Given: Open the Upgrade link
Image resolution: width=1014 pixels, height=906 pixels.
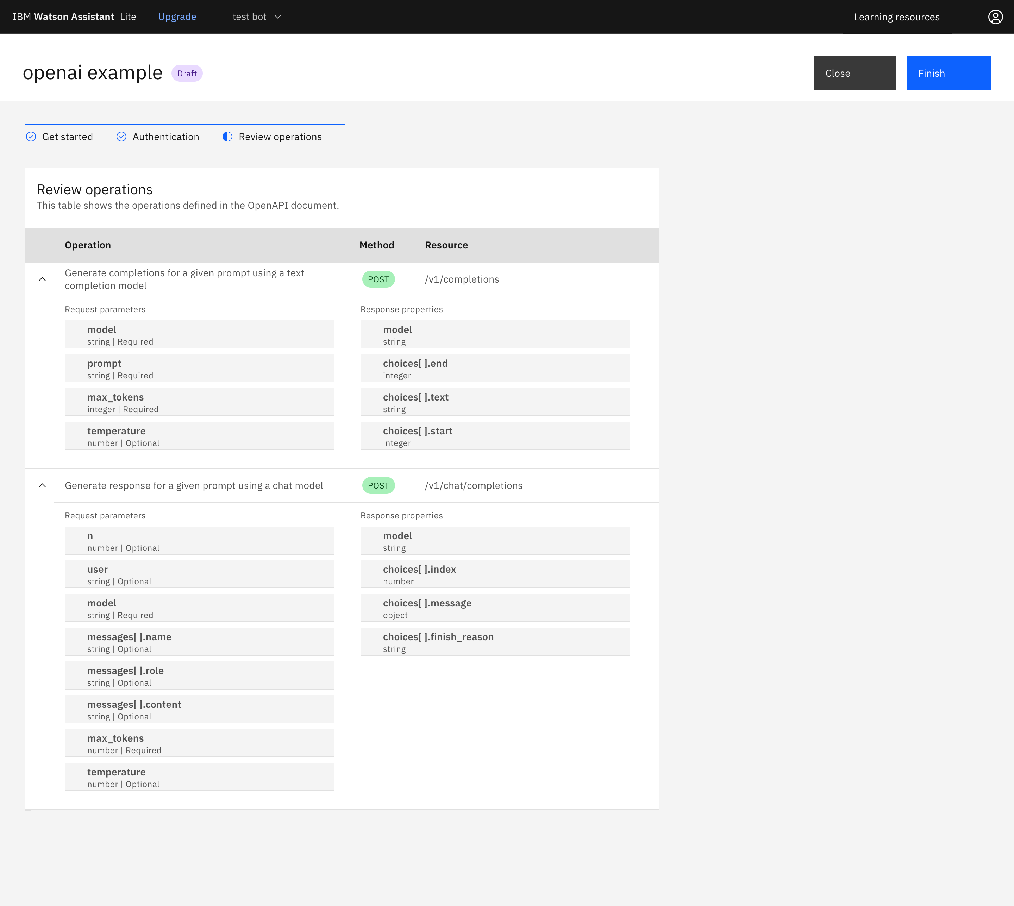Looking at the screenshot, I should click(x=177, y=17).
